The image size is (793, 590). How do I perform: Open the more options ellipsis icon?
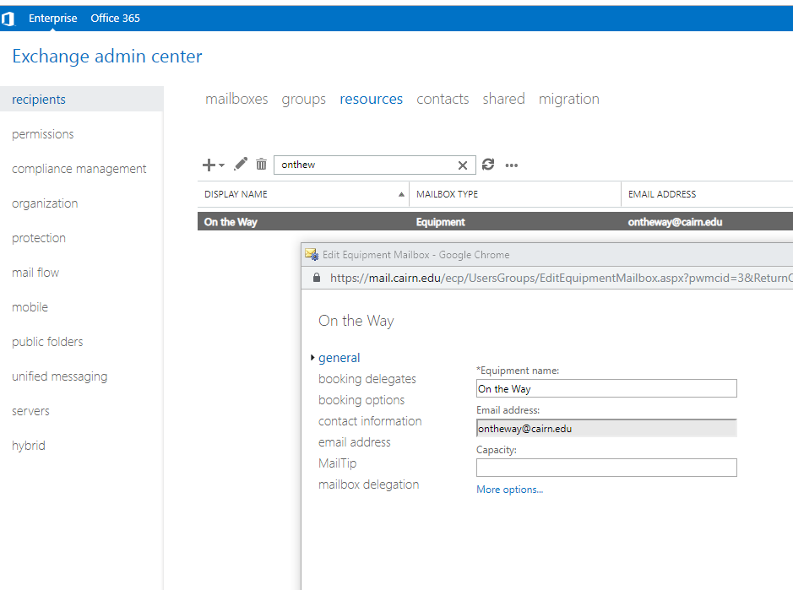511,165
